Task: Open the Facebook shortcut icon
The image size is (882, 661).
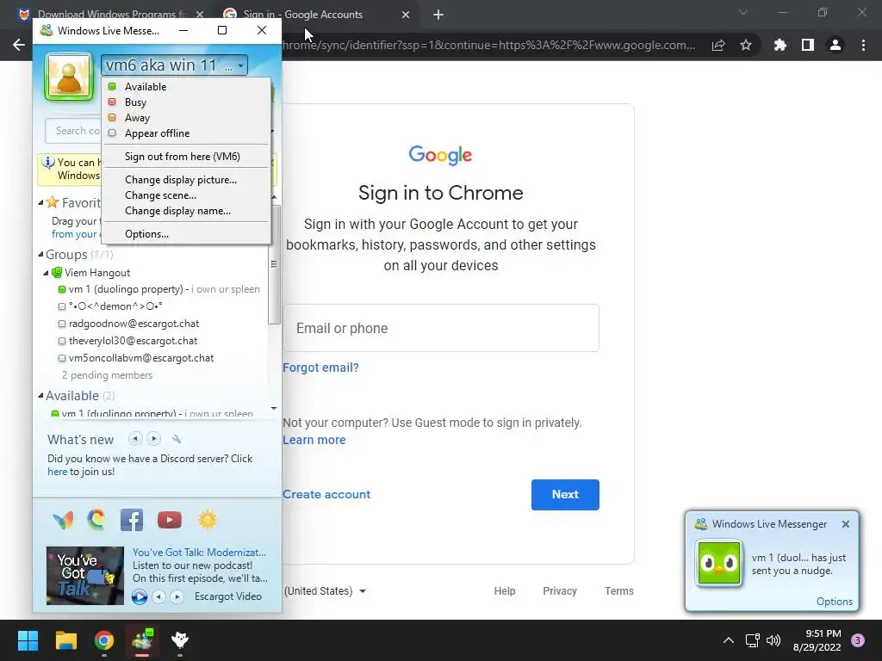Action: [132, 520]
